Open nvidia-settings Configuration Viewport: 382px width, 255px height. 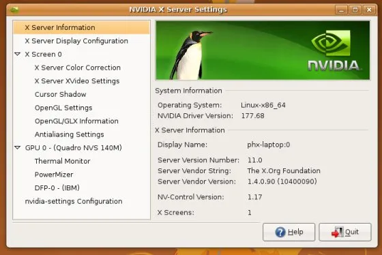(x=74, y=201)
